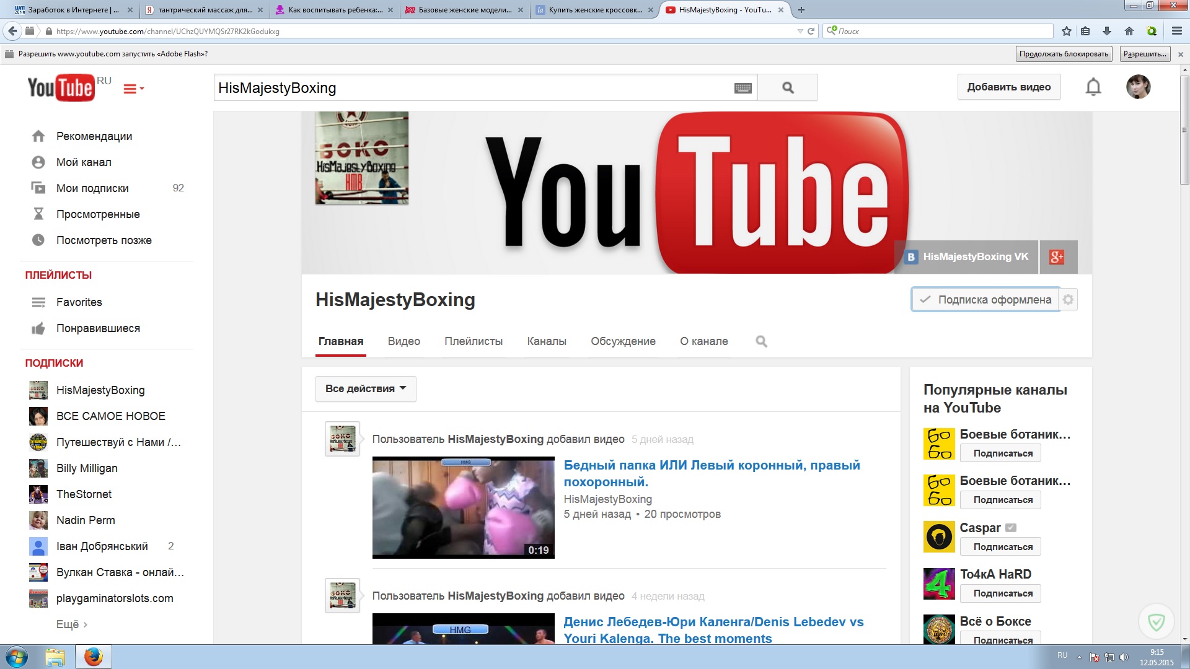Click the search magnifier button
This screenshot has height=669, width=1190.
(x=787, y=87)
